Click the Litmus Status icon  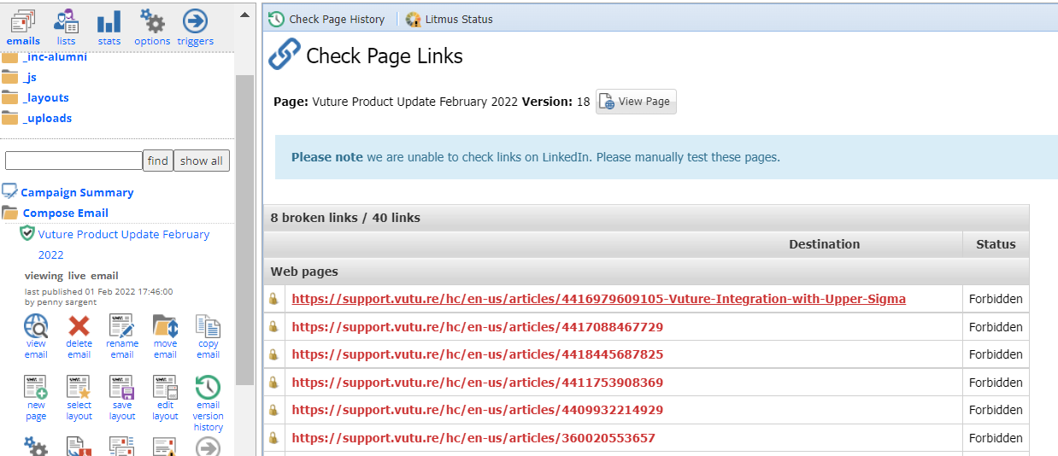(414, 19)
